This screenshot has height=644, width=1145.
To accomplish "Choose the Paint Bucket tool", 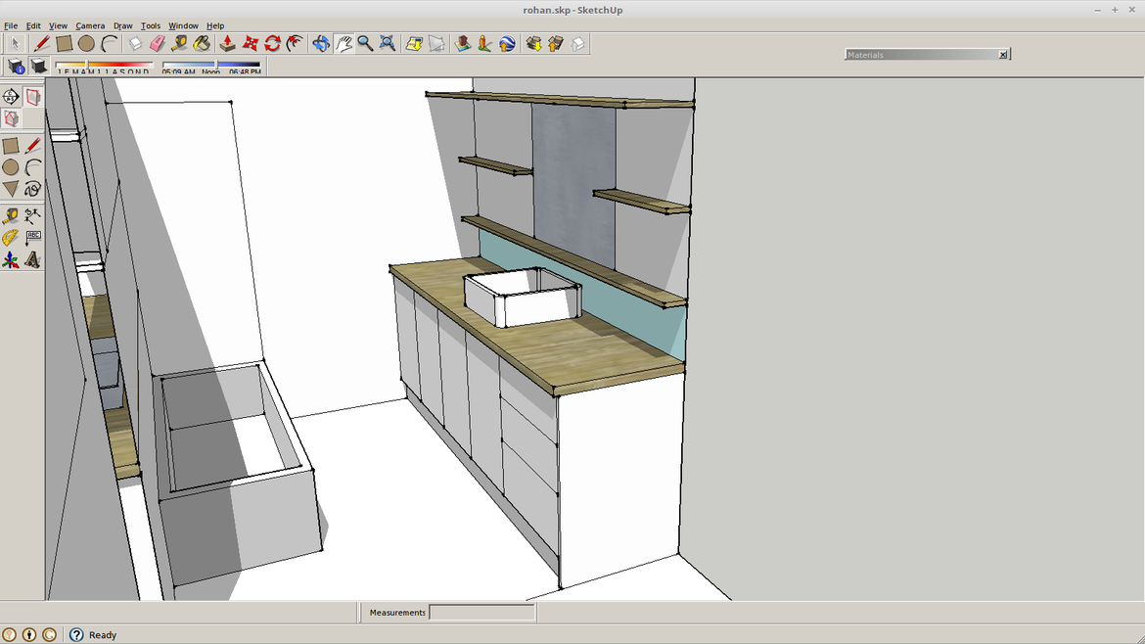I will tap(202, 43).
